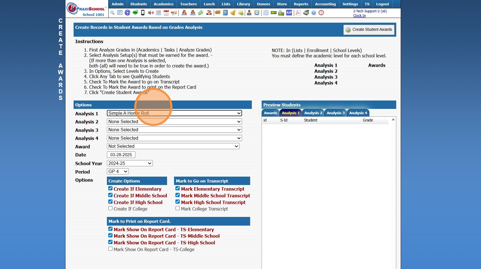Viewport: 481px width, 269px height.
Task: Toggle Show On Report Card TS-Elementary checkbox
Action: click(110, 229)
